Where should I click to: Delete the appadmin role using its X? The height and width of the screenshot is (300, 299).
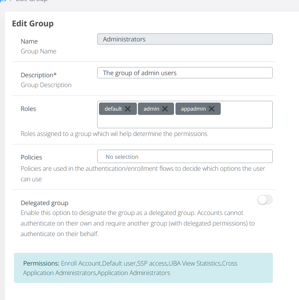pos(212,109)
